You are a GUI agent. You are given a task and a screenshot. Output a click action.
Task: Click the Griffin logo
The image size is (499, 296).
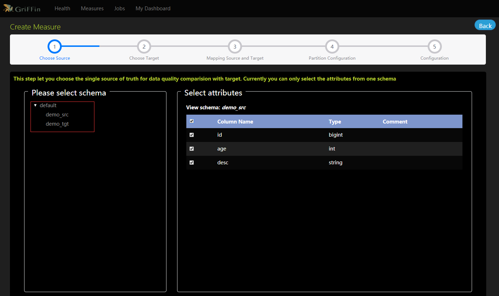point(22,9)
